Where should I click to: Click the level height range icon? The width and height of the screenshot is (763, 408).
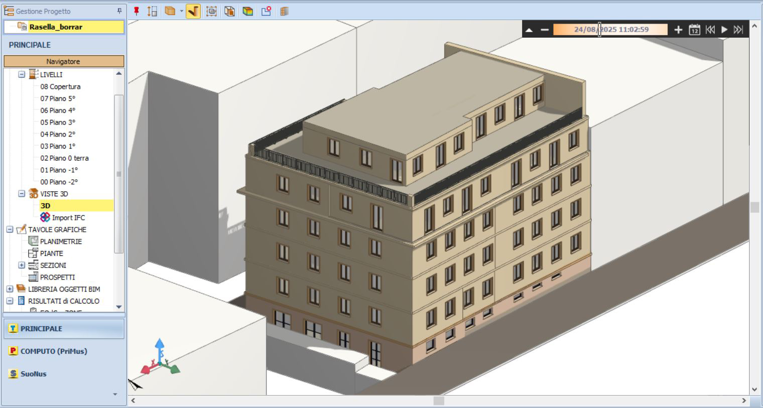[152, 11]
